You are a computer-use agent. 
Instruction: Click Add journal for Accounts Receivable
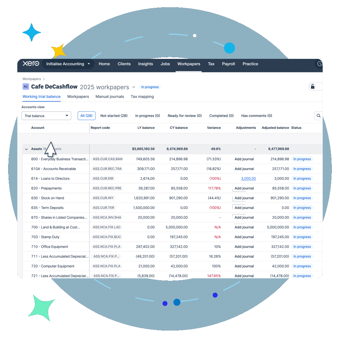(244, 169)
